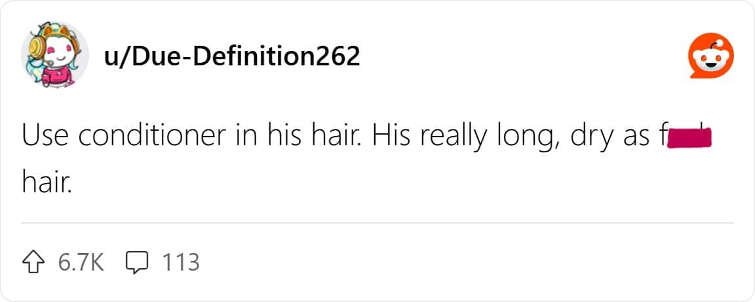Click the 113 comments count
Screen dimensions: 755x302
180,262
